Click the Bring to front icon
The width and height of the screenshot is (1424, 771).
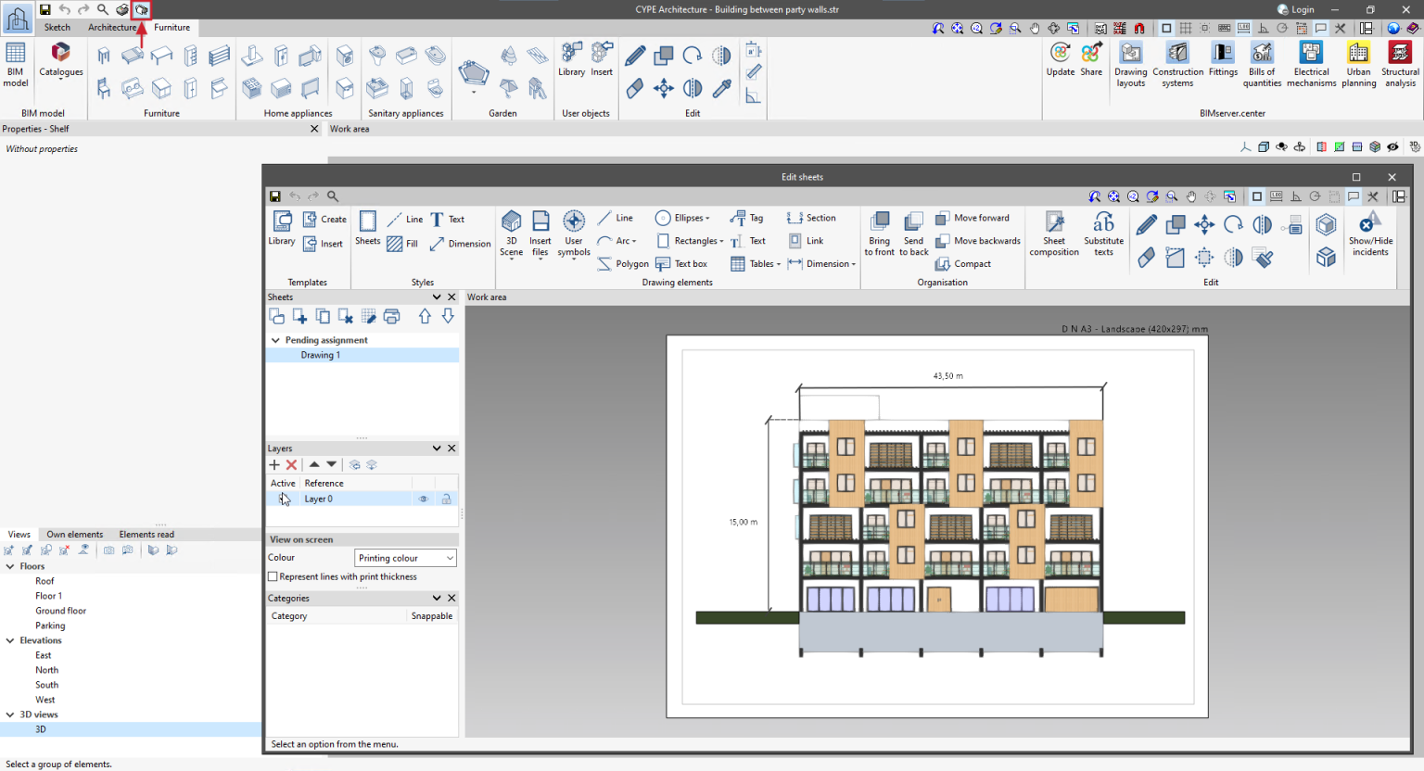pyautogui.click(x=879, y=232)
